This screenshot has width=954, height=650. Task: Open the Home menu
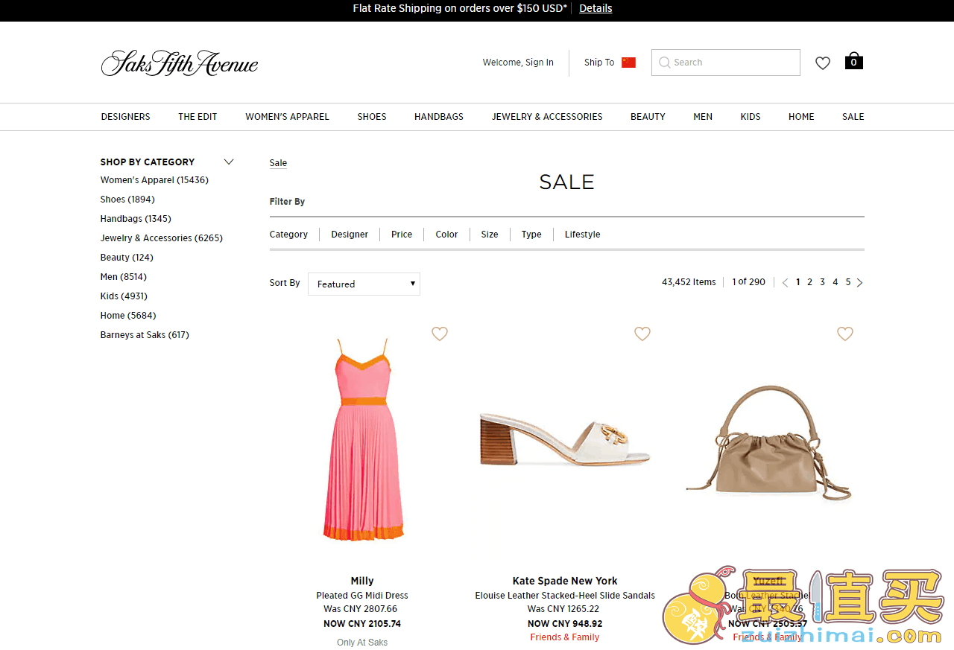[x=801, y=117]
